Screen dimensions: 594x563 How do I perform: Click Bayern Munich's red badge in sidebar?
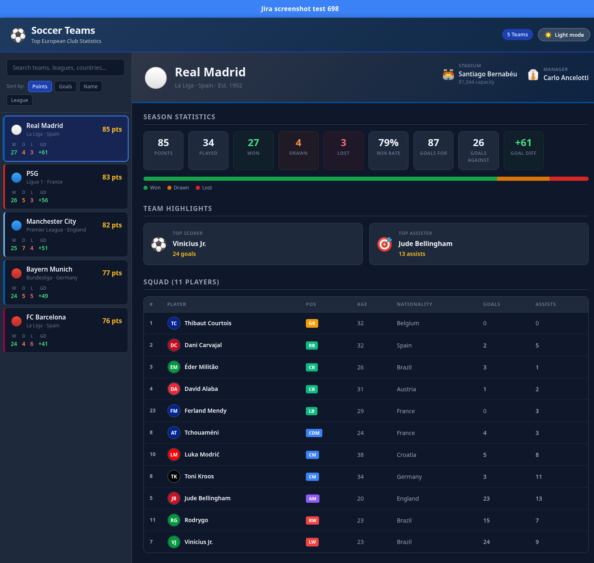pos(16,273)
